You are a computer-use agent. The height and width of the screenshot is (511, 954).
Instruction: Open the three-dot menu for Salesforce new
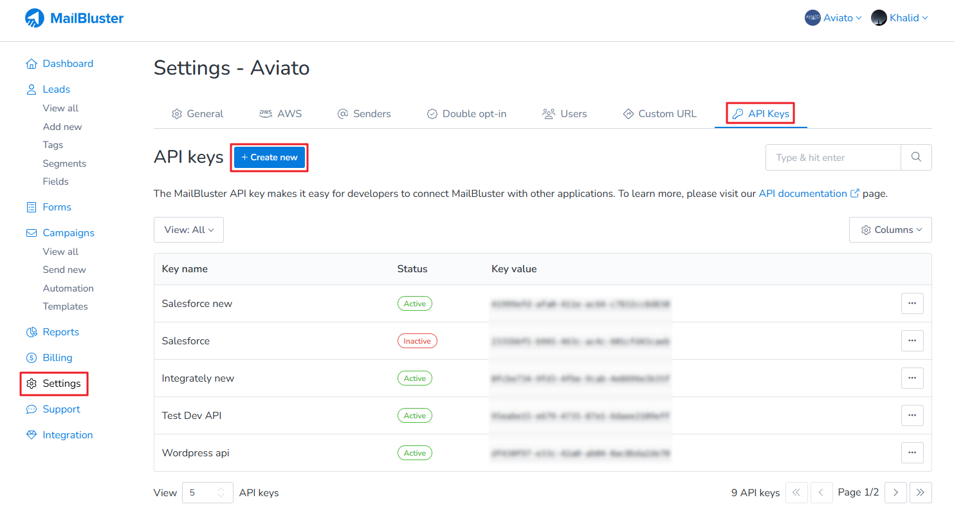tap(912, 304)
